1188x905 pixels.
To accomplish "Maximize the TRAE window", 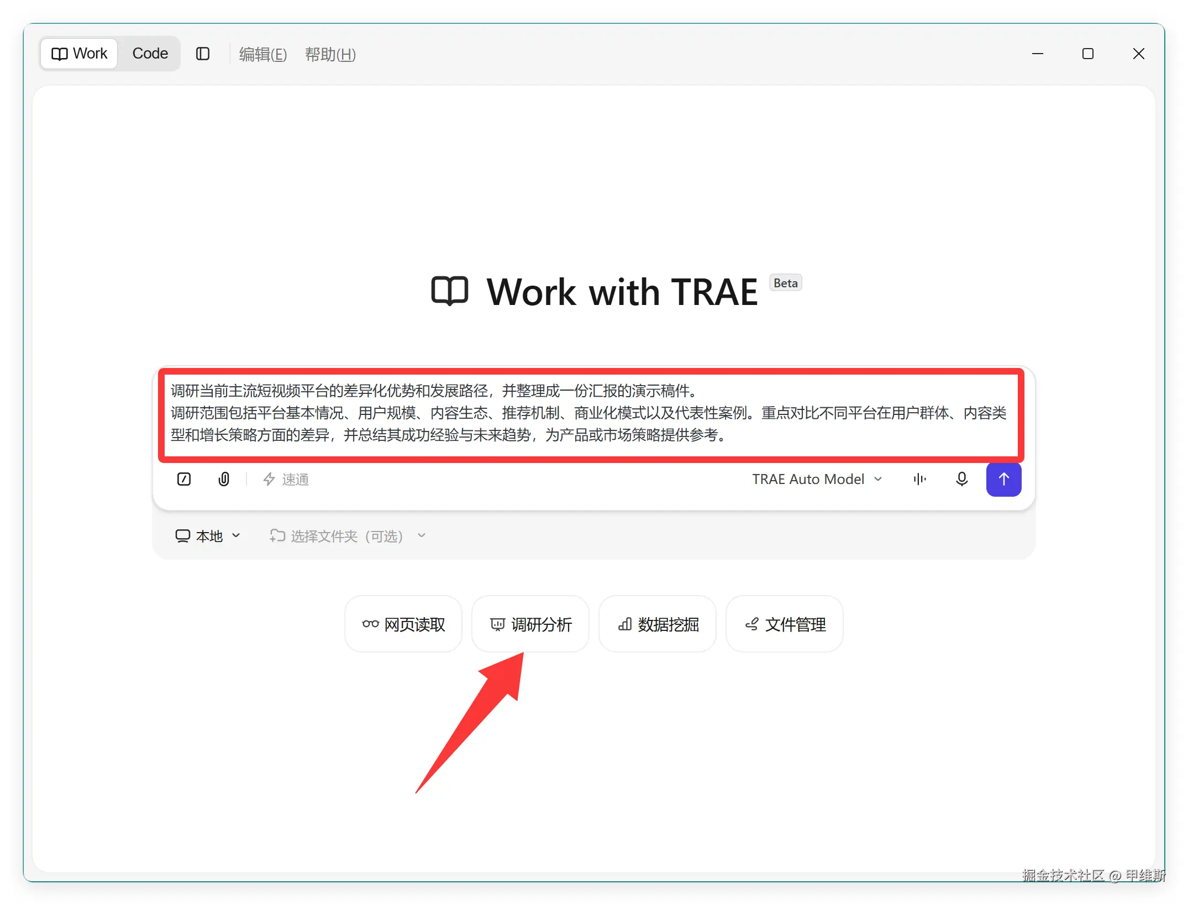I will 1088,54.
